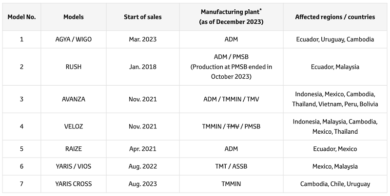
Task: Click the Model No. column header
Action: pyautogui.click(x=21, y=17)
